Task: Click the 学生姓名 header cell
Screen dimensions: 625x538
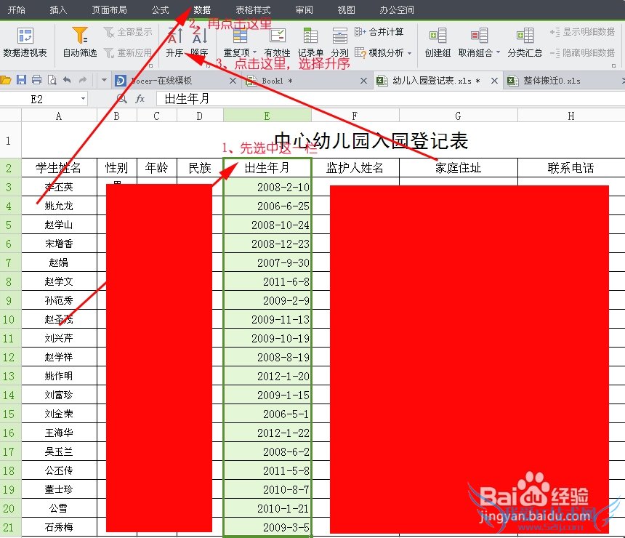Action: point(59,168)
